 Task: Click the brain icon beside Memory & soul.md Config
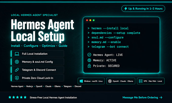click(17, 62)
